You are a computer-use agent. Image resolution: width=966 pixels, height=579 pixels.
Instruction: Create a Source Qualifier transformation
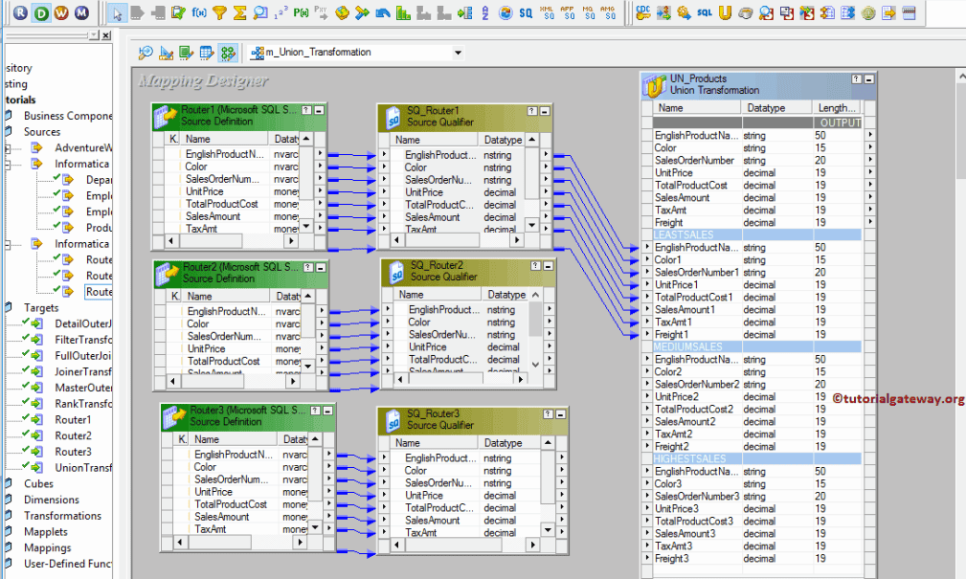pos(524,12)
